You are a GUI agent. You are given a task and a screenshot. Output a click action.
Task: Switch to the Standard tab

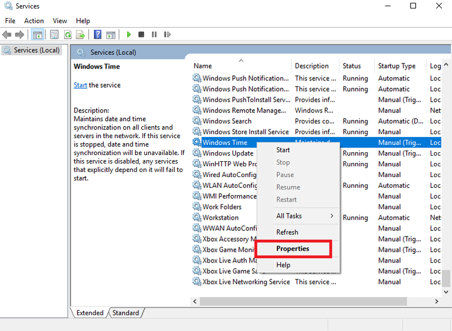coord(125,313)
